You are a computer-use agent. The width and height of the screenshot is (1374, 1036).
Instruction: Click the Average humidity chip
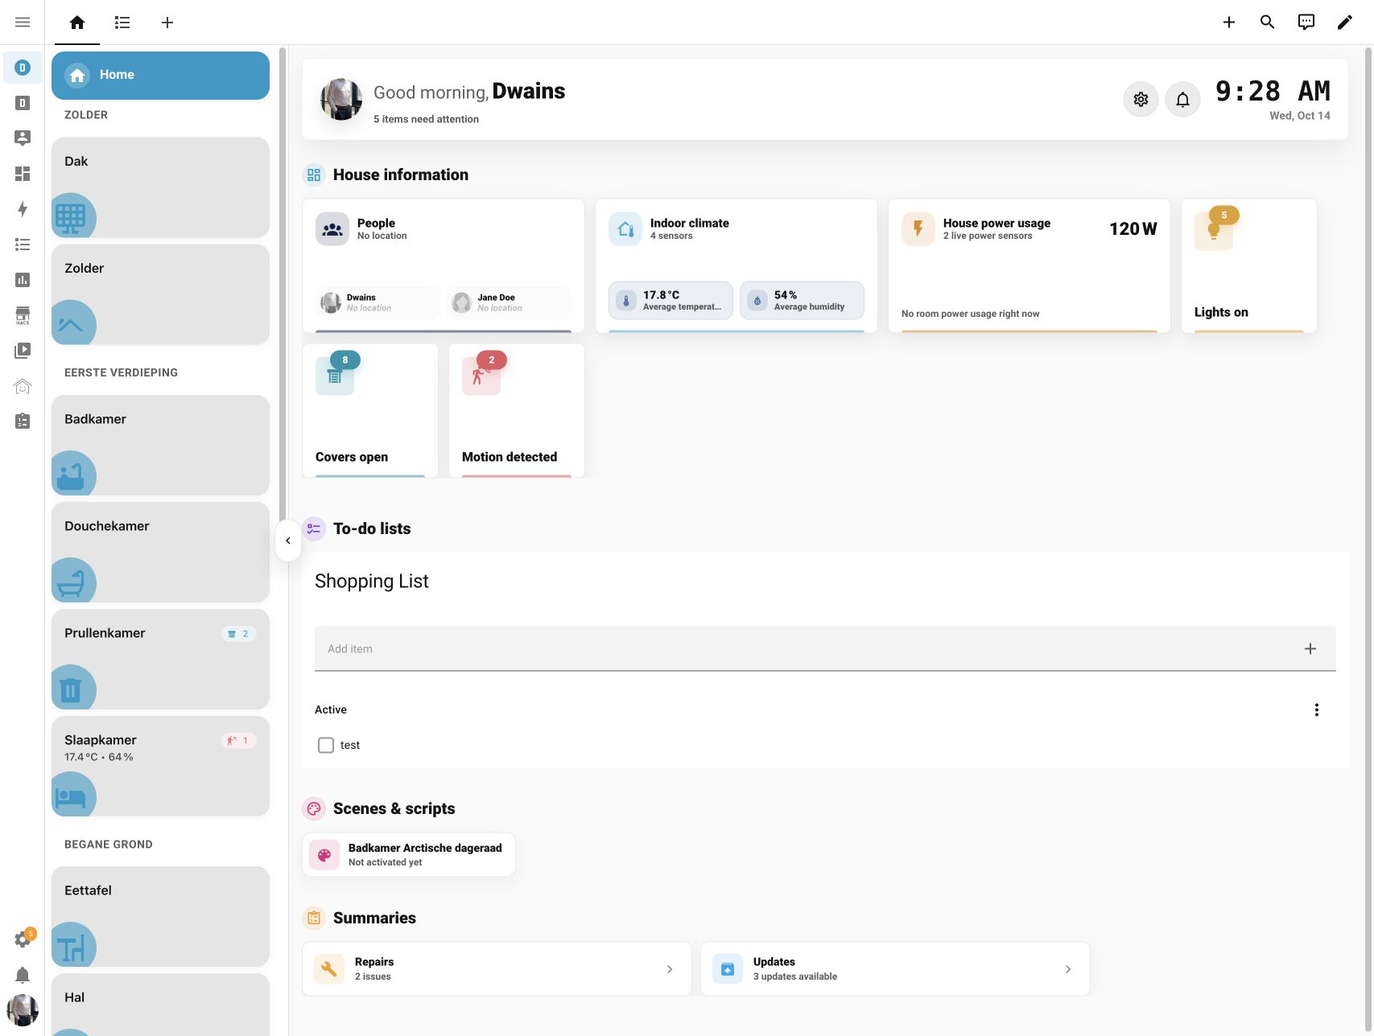(802, 300)
